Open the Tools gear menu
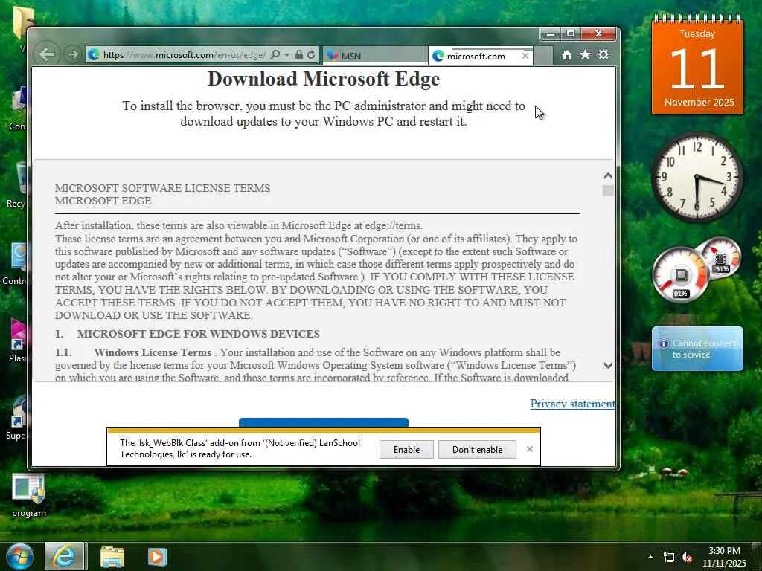 pyautogui.click(x=603, y=55)
